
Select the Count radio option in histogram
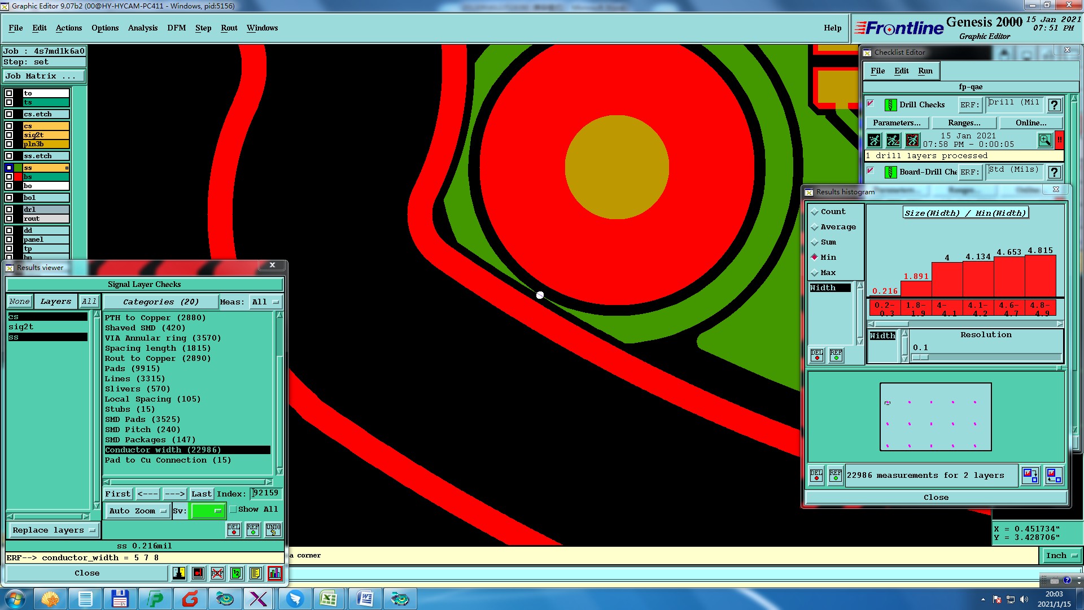[815, 212]
